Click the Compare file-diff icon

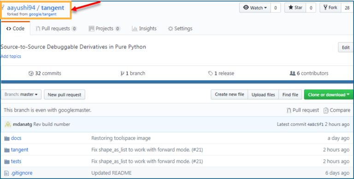(x=326, y=111)
